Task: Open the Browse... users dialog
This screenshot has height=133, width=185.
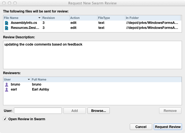Action: (99, 111)
